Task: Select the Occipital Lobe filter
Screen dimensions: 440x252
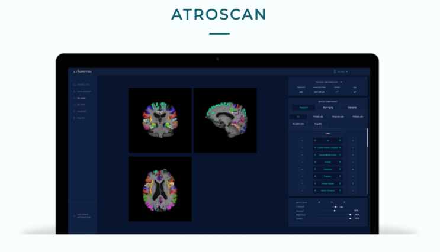Action: pos(298,124)
